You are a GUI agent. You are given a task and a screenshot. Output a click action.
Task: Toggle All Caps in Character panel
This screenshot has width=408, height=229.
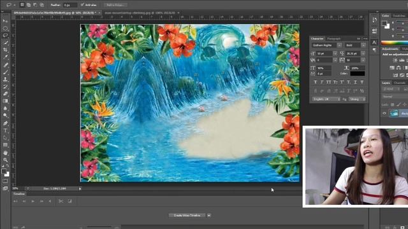click(x=329, y=82)
